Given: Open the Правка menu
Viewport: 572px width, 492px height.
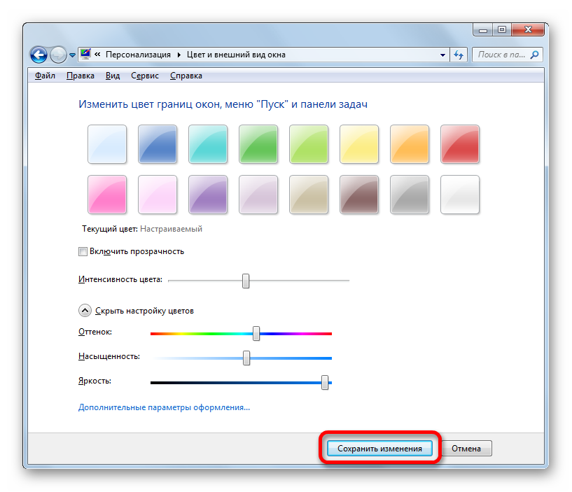Looking at the screenshot, I should pos(81,76).
